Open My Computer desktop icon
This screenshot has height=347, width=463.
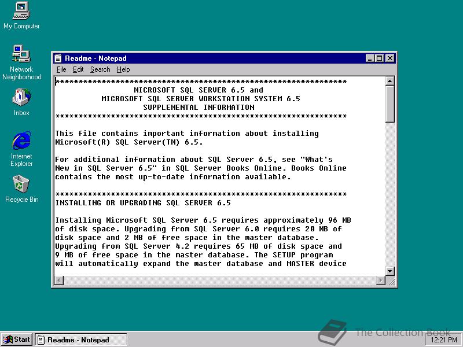tap(21, 16)
